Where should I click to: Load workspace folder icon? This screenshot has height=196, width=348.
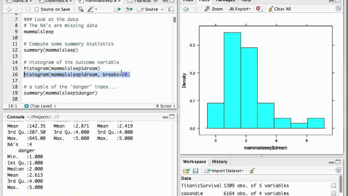(x=186, y=171)
